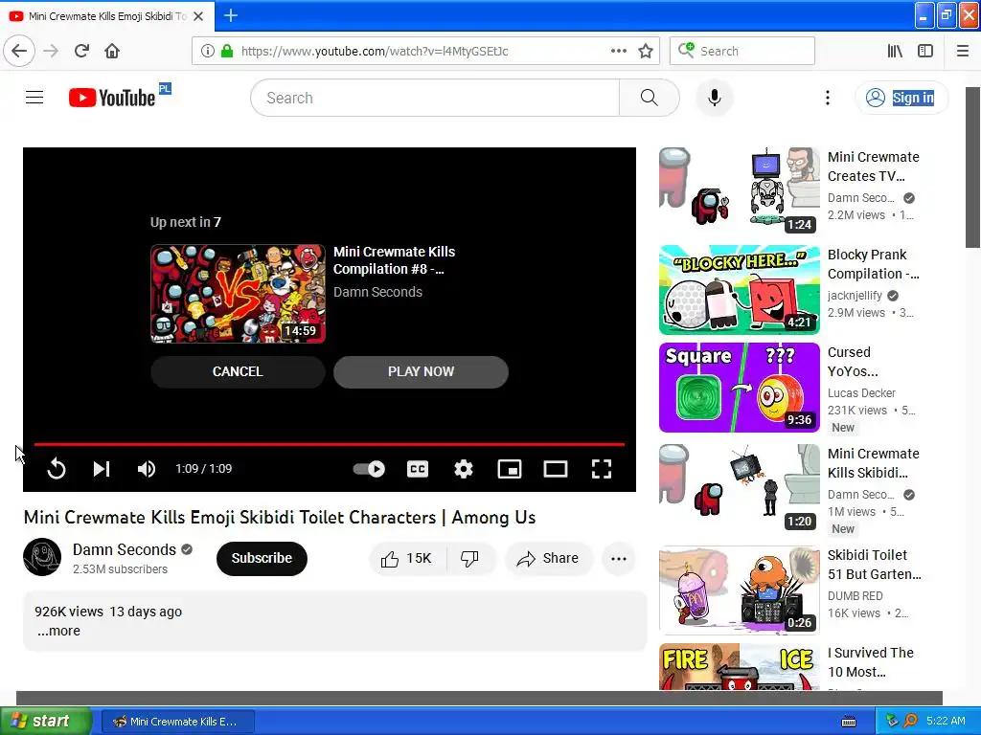This screenshot has width=981, height=735.
Task: Open I Survived The 10 Most title
Action: pyautogui.click(x=870, y=662)
